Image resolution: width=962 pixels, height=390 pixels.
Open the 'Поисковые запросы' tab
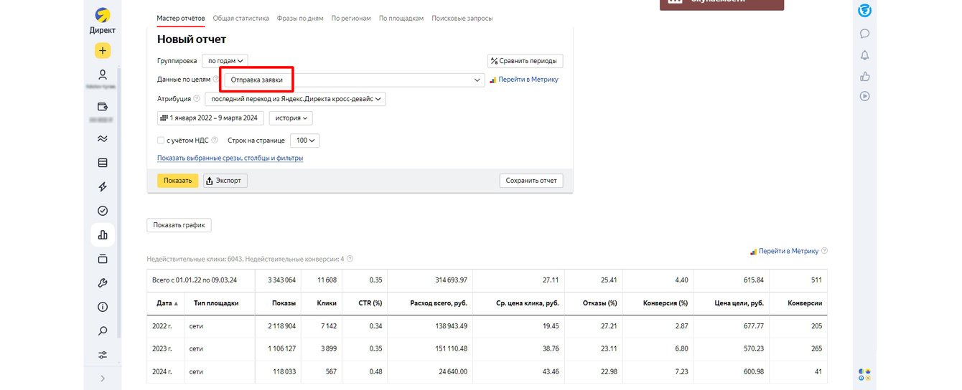pos(462,18)
